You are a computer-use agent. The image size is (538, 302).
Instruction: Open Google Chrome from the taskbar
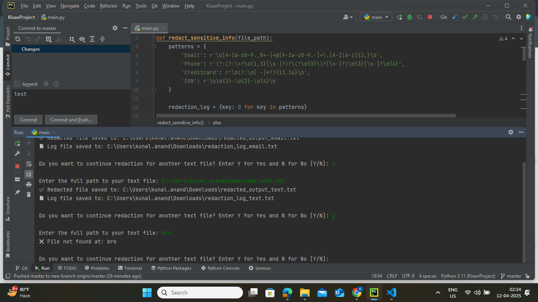(x=357, y=293)
